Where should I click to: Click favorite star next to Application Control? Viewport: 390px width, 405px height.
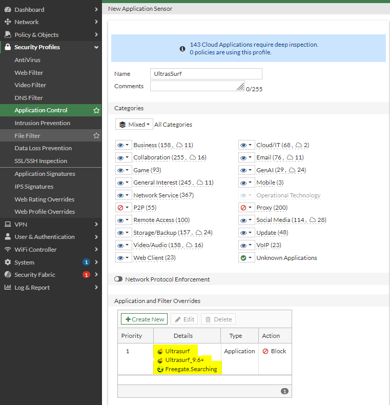(96, 111)
